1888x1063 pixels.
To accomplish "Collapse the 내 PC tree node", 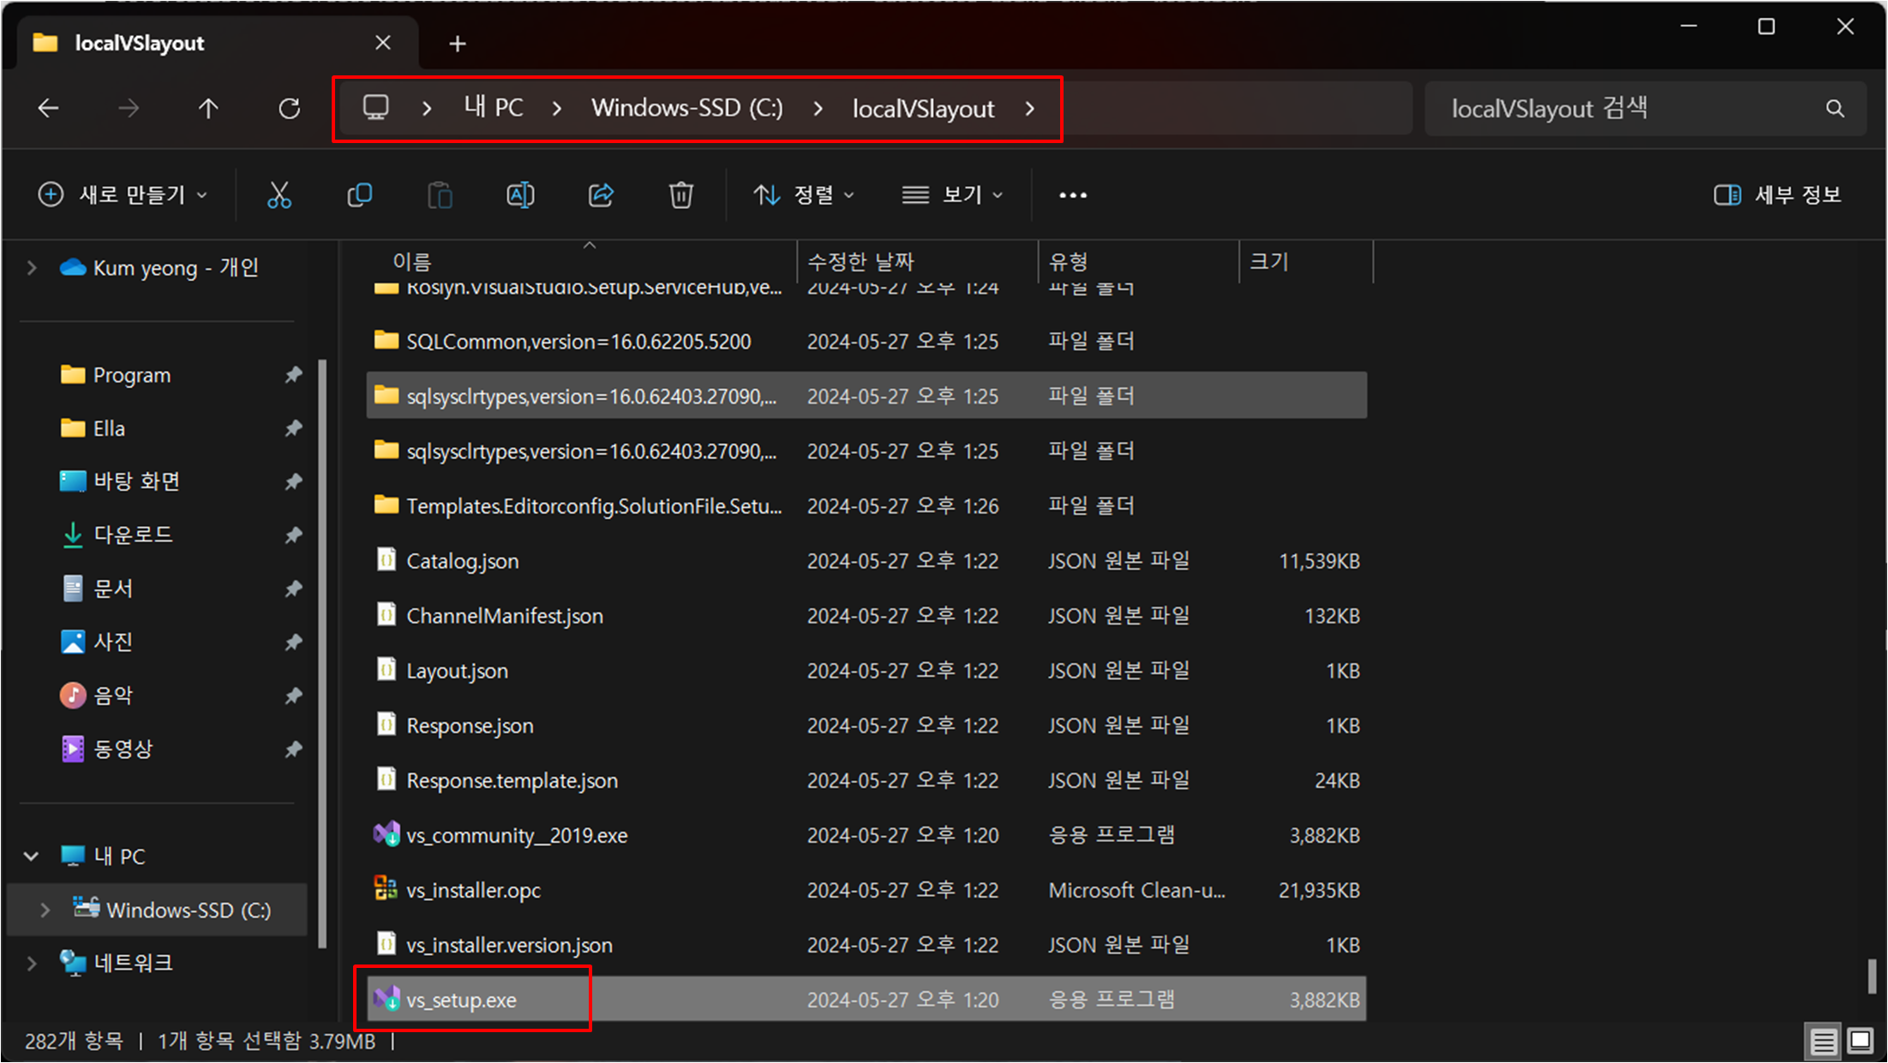I will point(32,856).
